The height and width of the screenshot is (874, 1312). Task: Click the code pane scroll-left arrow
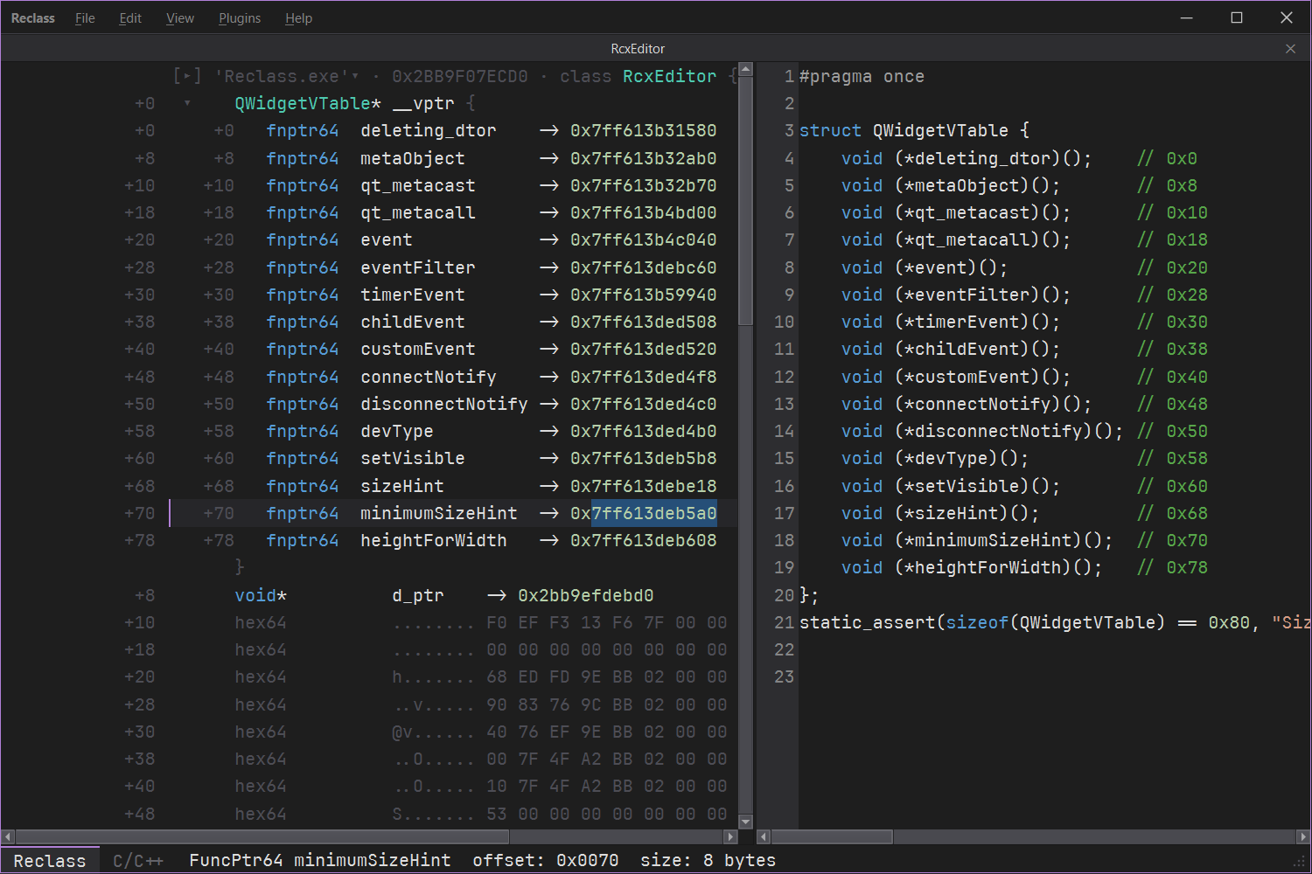764,837
